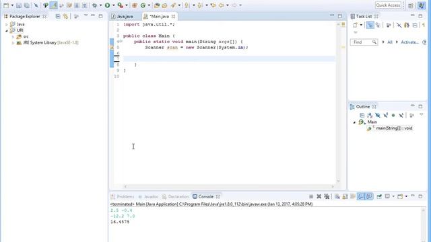This screenshot has height=242, width=431.
Task: Open the Open Console dropdown arrow
Action: (406, 196)
